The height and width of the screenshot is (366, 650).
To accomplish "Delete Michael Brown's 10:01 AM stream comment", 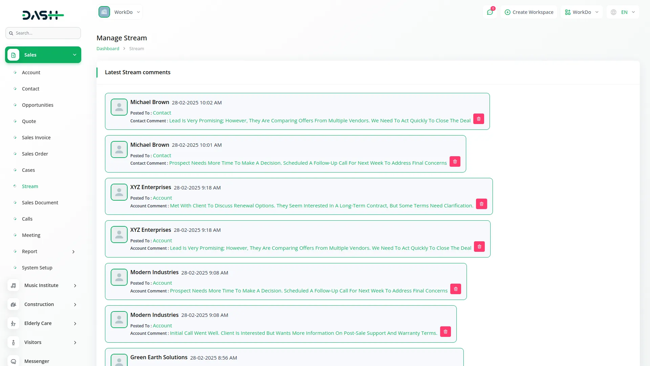I will click(x=455, y=162).
